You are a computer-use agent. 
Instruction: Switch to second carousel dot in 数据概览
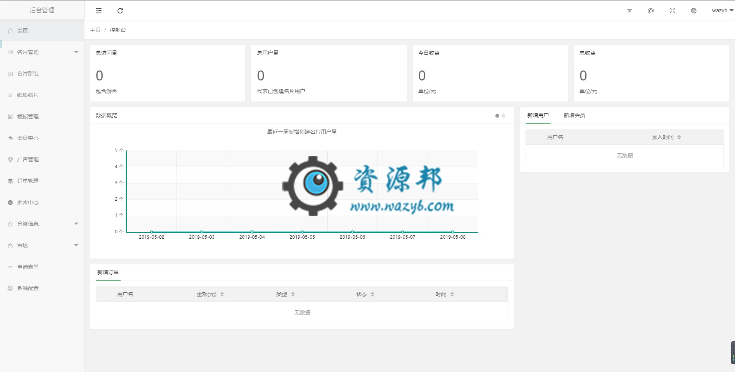tap(503, 116)
